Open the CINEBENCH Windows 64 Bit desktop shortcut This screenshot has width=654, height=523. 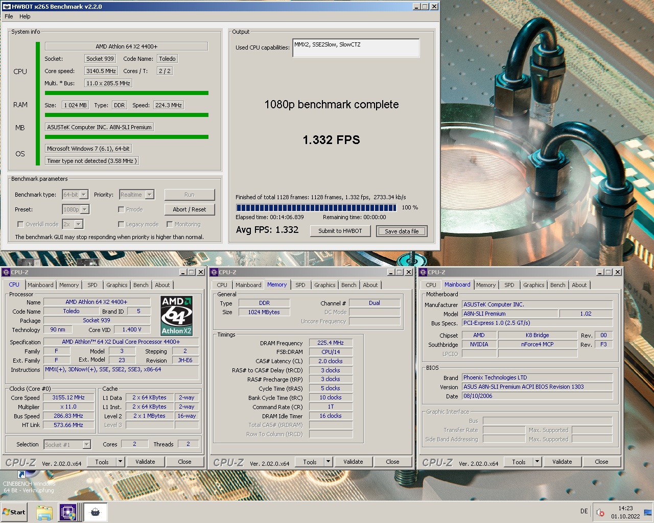coord(28,482)
